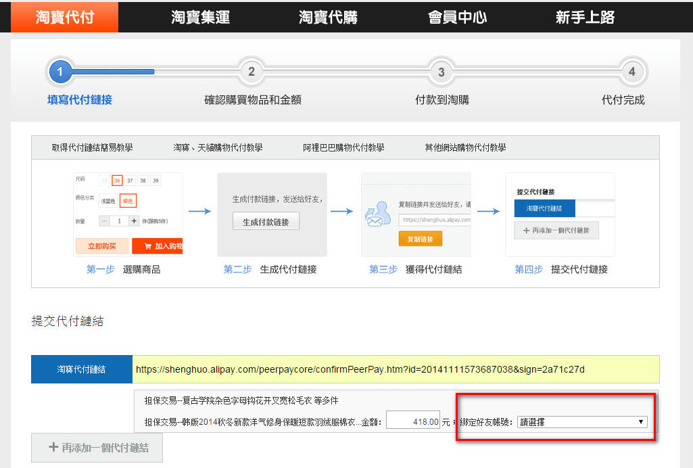
Task: Click the 第三步 link label
Action: point(383,269)
